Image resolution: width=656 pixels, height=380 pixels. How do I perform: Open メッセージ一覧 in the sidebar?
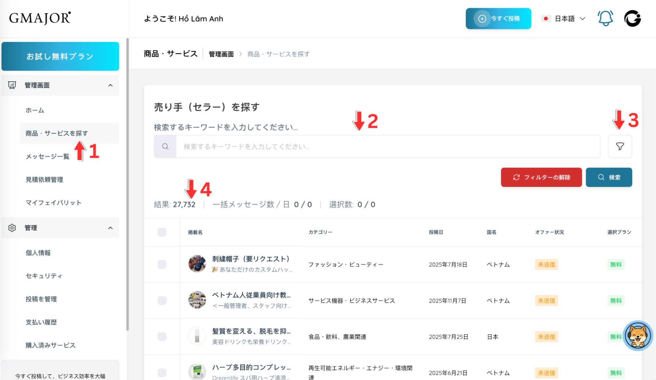48,156
